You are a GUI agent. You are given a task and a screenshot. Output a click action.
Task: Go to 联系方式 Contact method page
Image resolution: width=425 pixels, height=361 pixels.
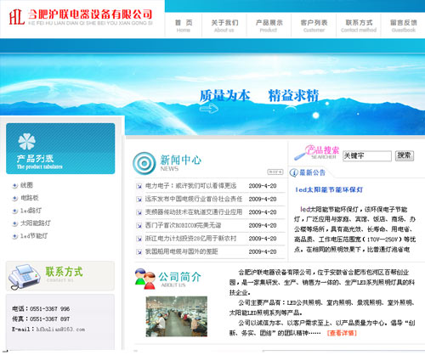(359, 25)
